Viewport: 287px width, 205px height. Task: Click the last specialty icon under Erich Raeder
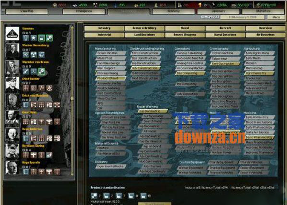pyautogui.click(x=49, y=88)
